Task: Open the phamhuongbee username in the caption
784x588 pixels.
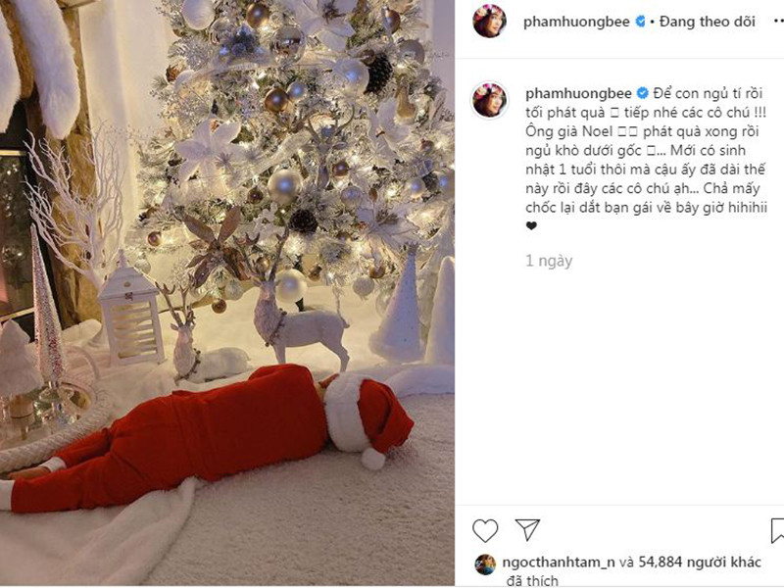Action: (578, 93)
